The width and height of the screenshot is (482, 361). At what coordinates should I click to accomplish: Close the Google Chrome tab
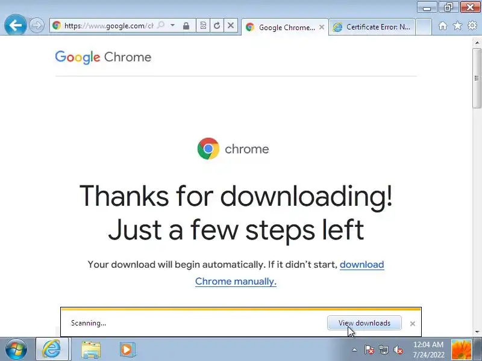tap(322, 27)
